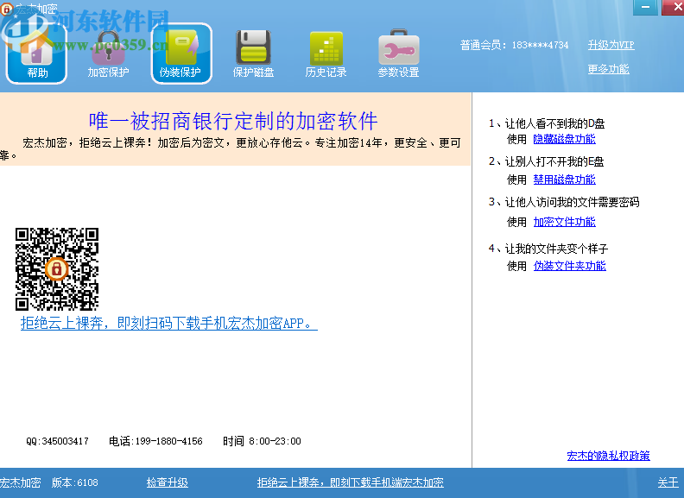Click the text 让别人打不开我的E盘
This screenshot has width=684, height=498.
(x=554, y=161)
